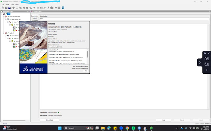Click the plus icon in capture overlay
The image size is (211, 131).
click(207, 70)
